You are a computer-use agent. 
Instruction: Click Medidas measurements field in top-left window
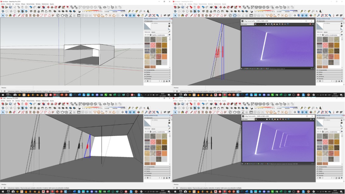16,88
